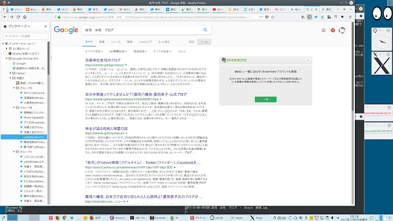Open the 「宮司」のYahoo!検索 realtime result
The height and width of the screenshot is (221, 393).
tap(142, 163)
